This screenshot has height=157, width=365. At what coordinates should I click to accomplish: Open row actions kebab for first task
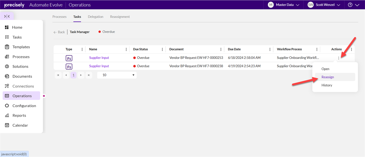pyautogui.click(x=339, y=58)
